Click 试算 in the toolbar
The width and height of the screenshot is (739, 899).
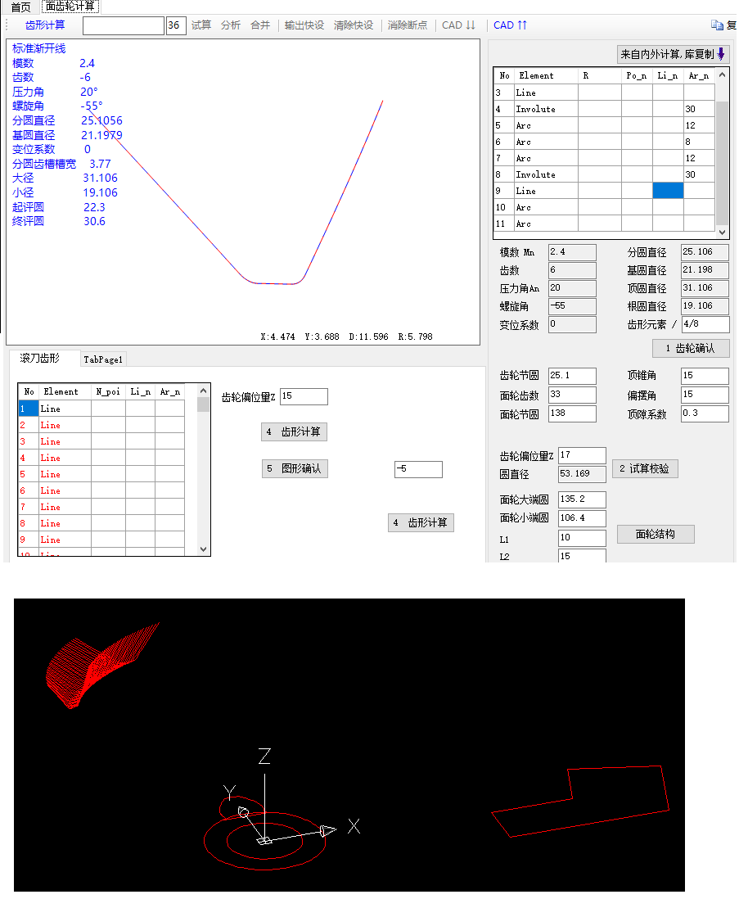[201, 25]
